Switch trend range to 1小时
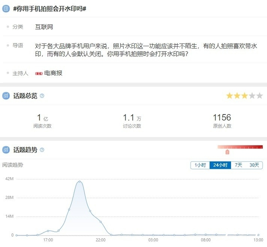 coord(200,165)
